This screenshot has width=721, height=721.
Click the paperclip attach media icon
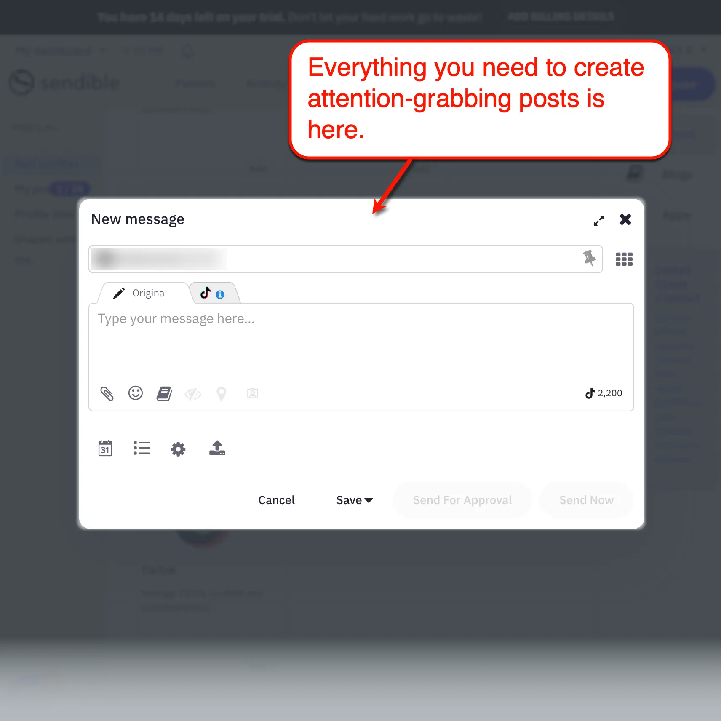107,393
